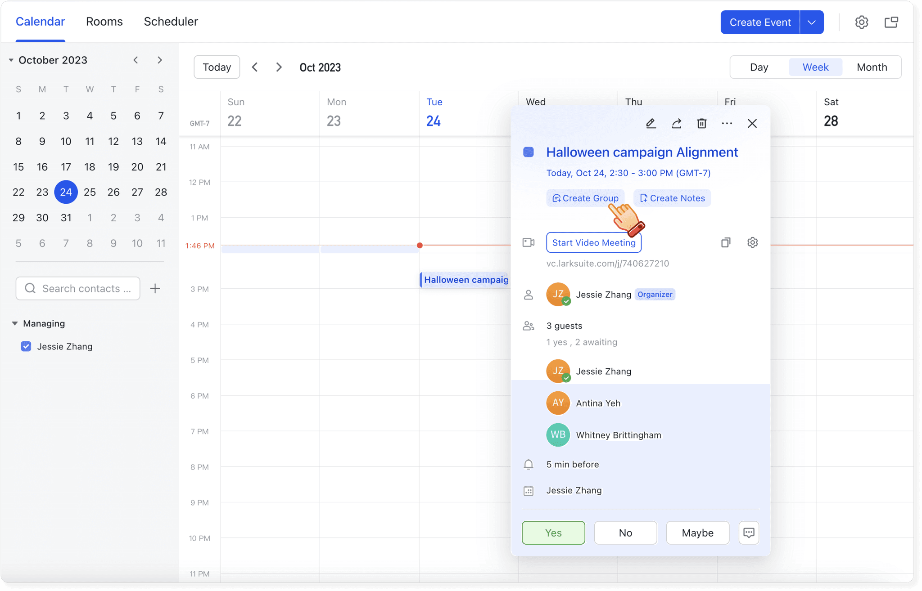Copy the video meeting link icon
The image size is (922, 591).
pyautogui.click(x=726, y=242)
